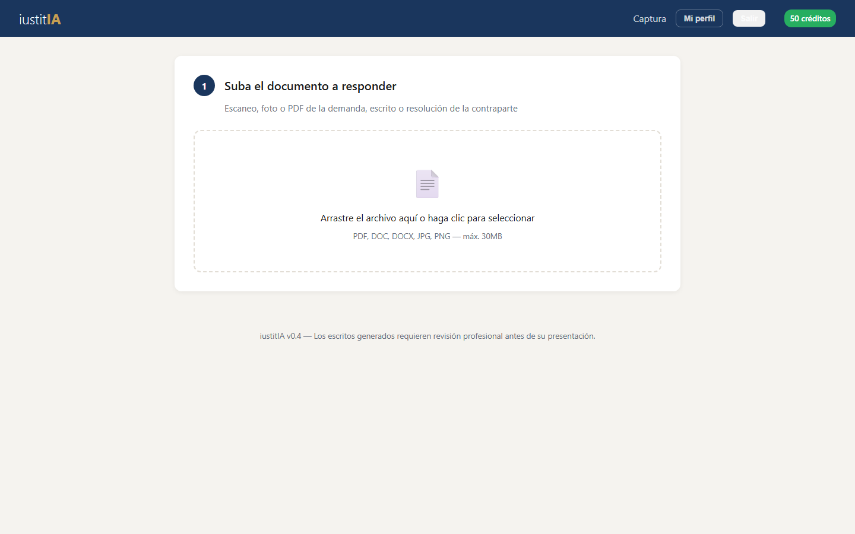Image resolution: width=855 pixels, height=534 pixels.
Task: Click the 50 créditos badge
Action: tap(810, 18)
